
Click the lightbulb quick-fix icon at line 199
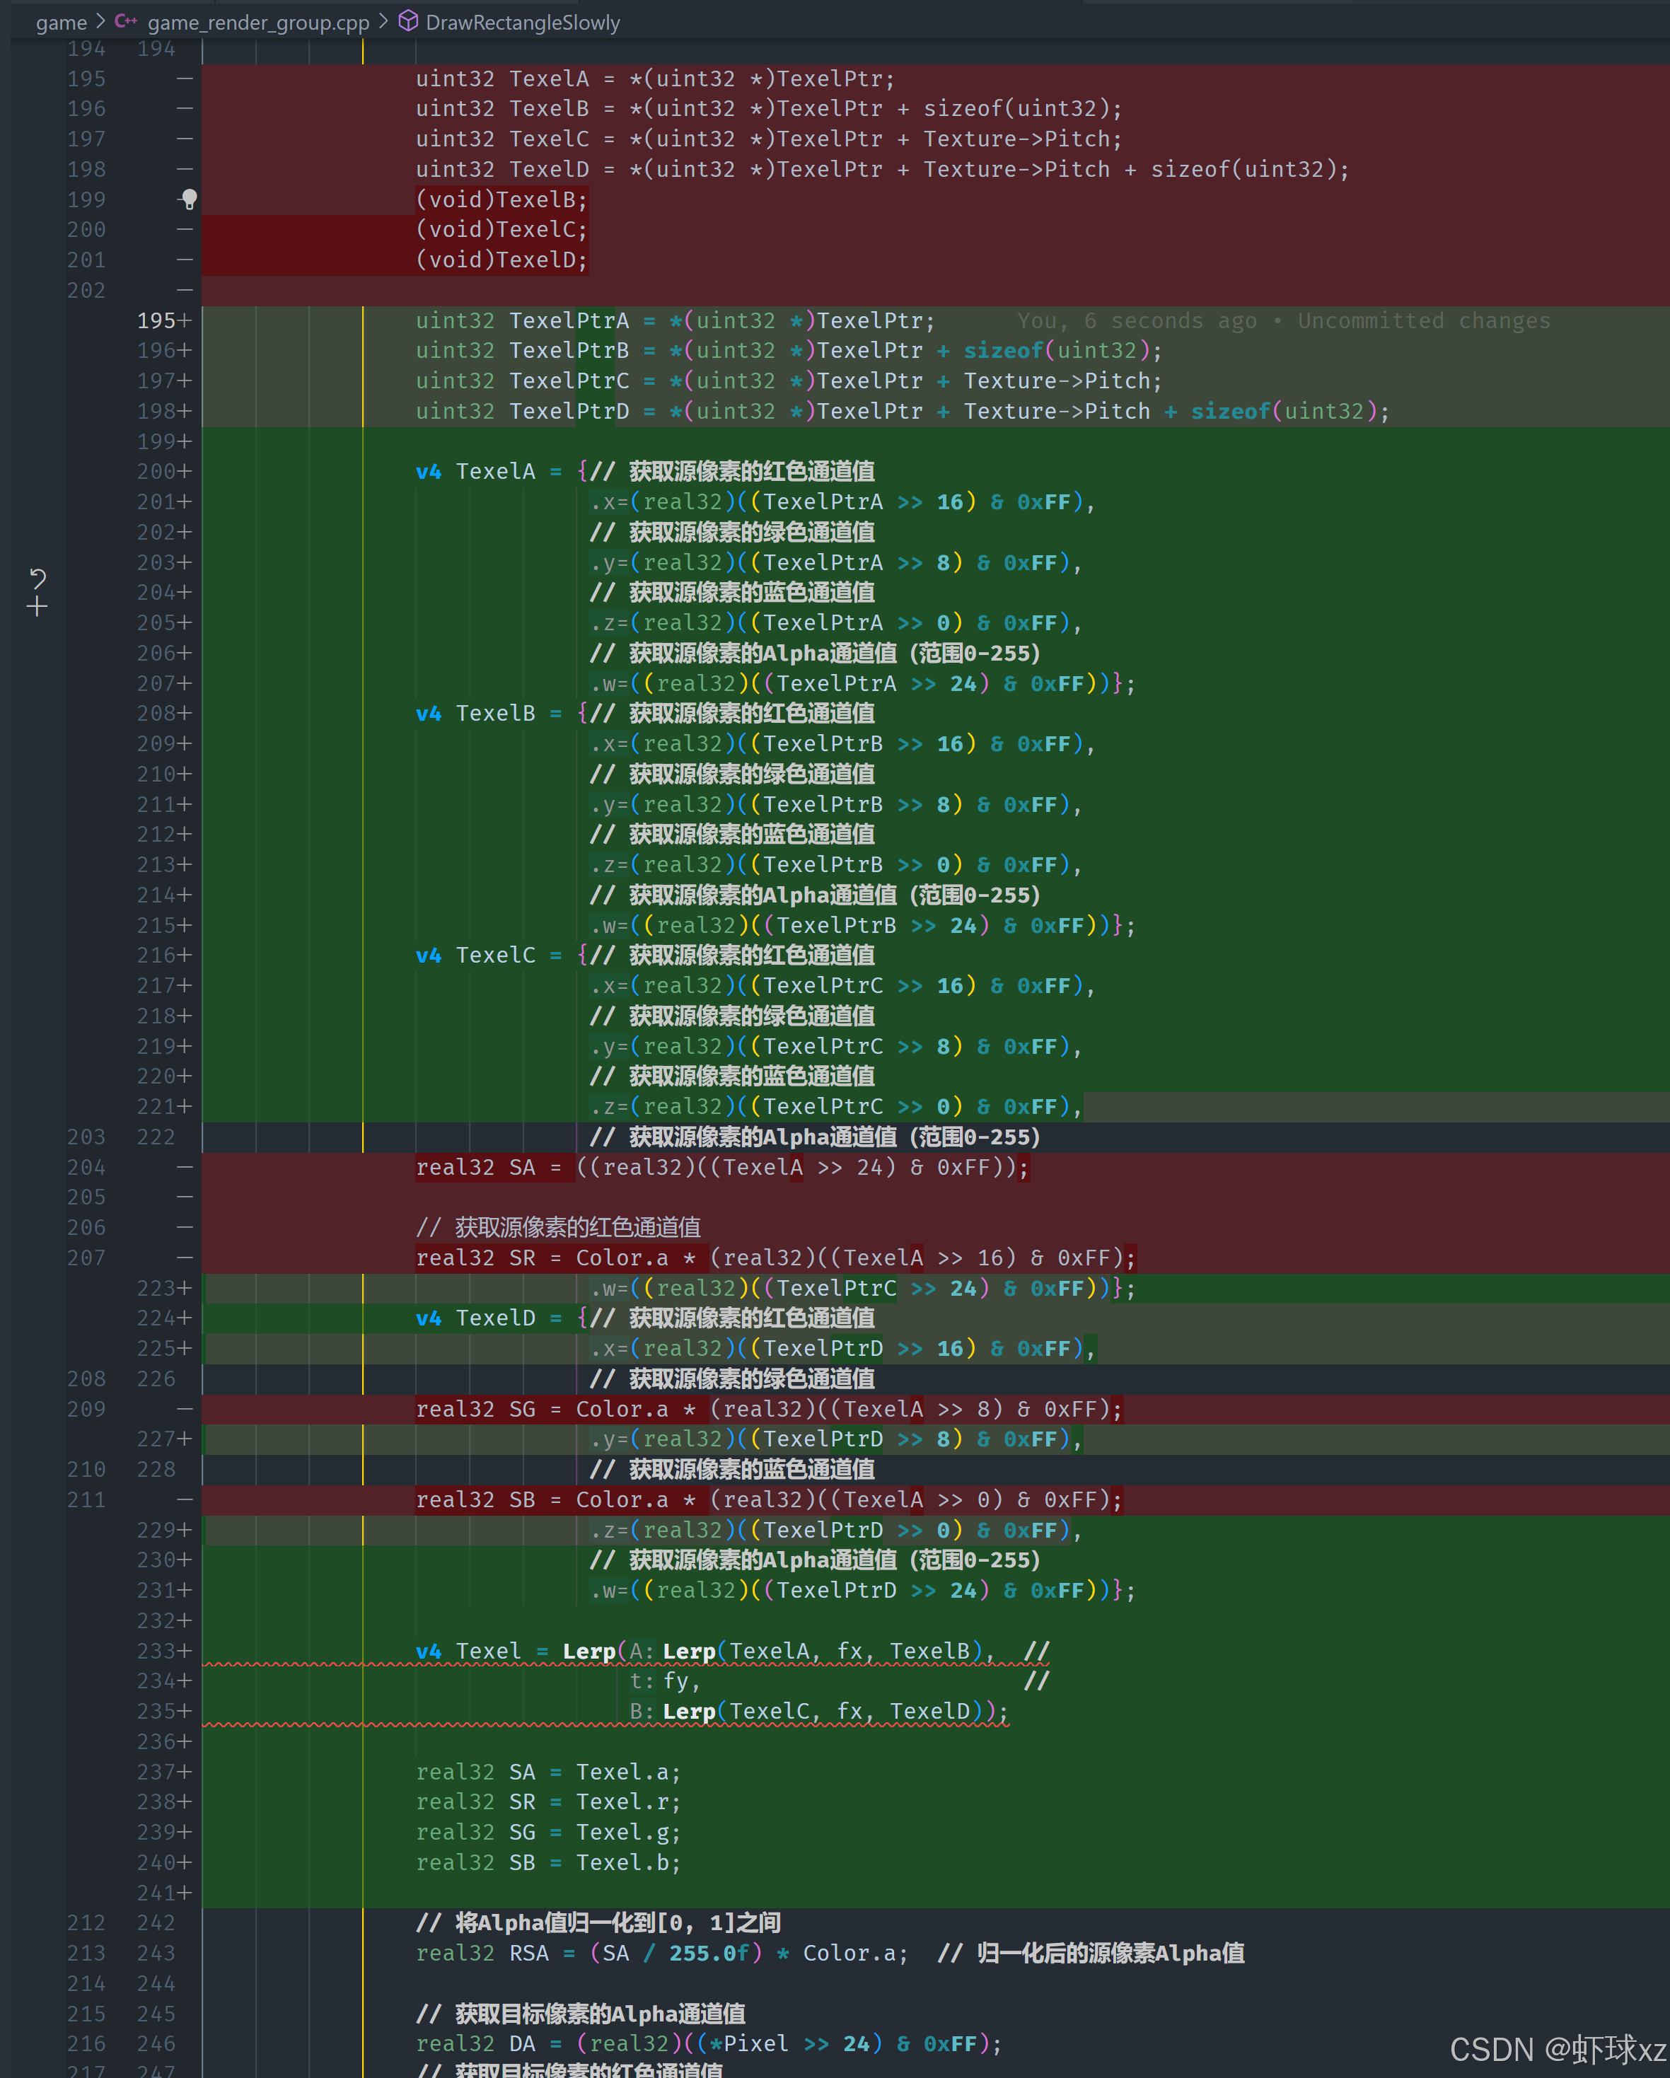[x=189, y=199]
